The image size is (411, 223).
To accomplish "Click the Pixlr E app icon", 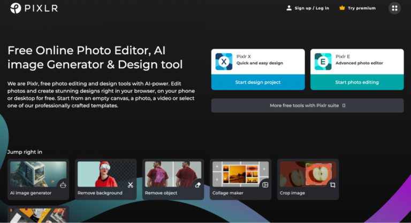I will pos(323,62).
